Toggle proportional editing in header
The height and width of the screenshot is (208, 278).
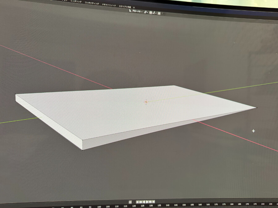tap(159, 13)
